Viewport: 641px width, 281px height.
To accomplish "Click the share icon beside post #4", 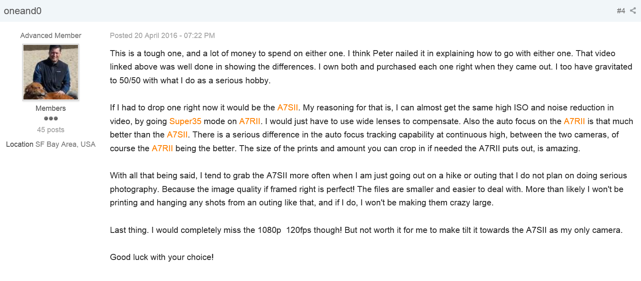I will click(x=633, y=11).
